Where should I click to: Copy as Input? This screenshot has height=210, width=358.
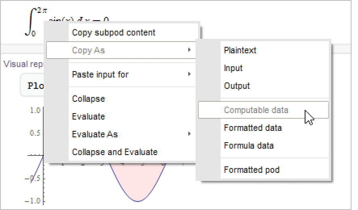[233, 68]
